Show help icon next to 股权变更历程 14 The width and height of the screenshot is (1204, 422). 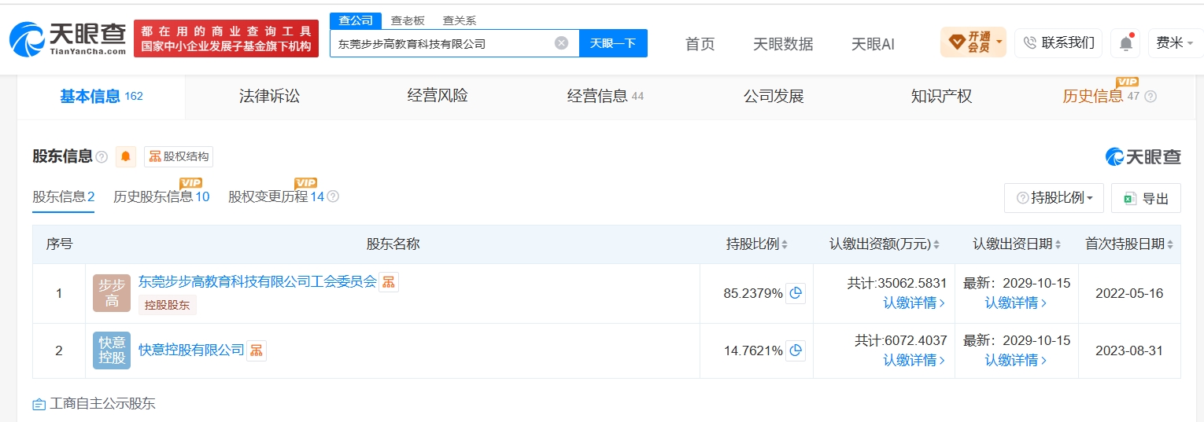coord(333,196)
